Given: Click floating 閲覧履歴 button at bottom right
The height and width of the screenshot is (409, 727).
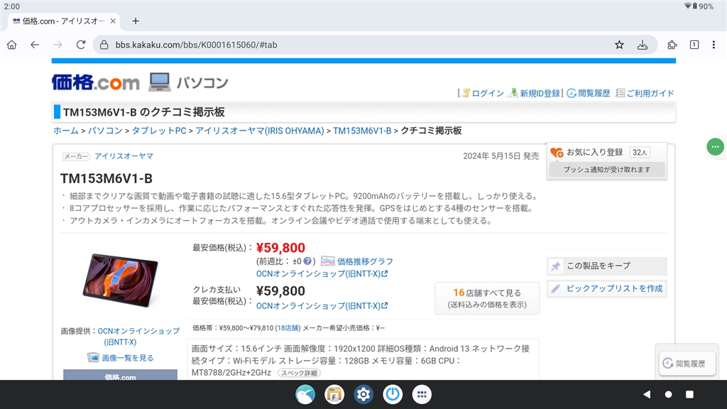Looking at the screenshot, I should pos(687,364).
